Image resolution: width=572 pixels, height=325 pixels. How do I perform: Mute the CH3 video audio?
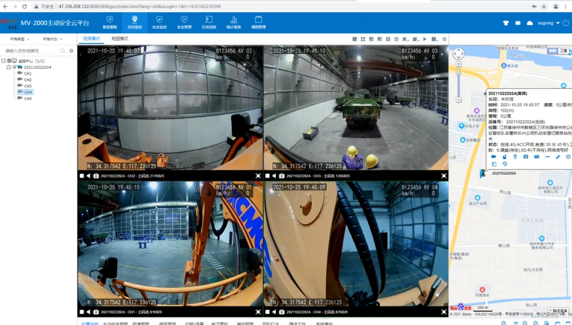point(274,176)
